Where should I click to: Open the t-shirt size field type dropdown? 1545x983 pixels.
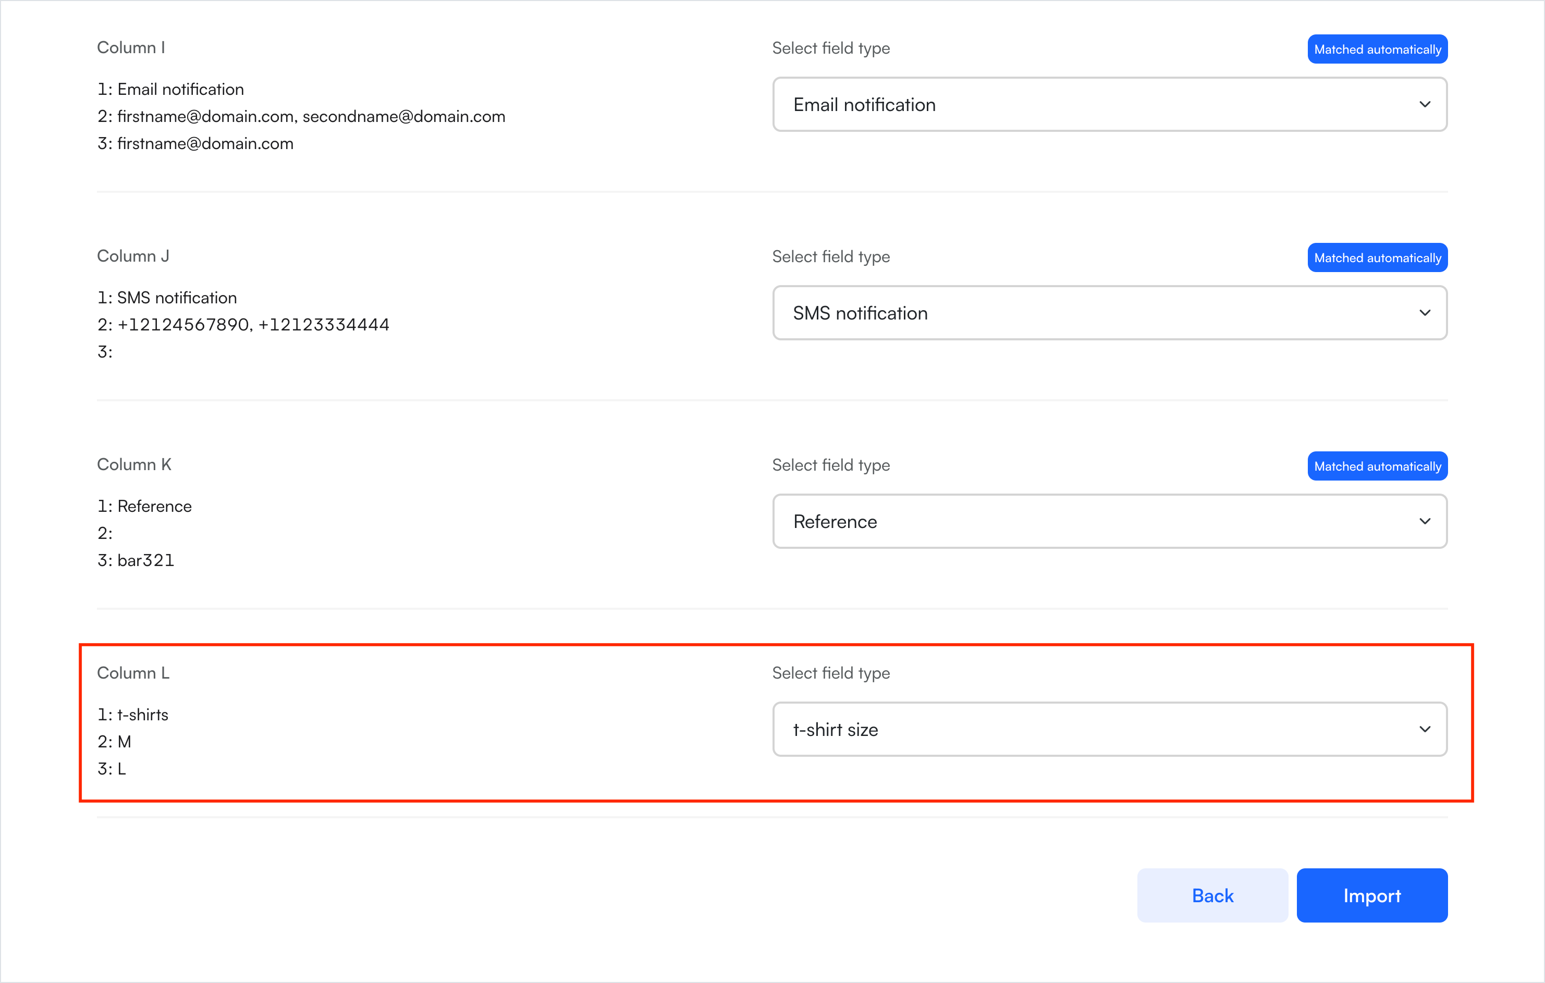1109,730
